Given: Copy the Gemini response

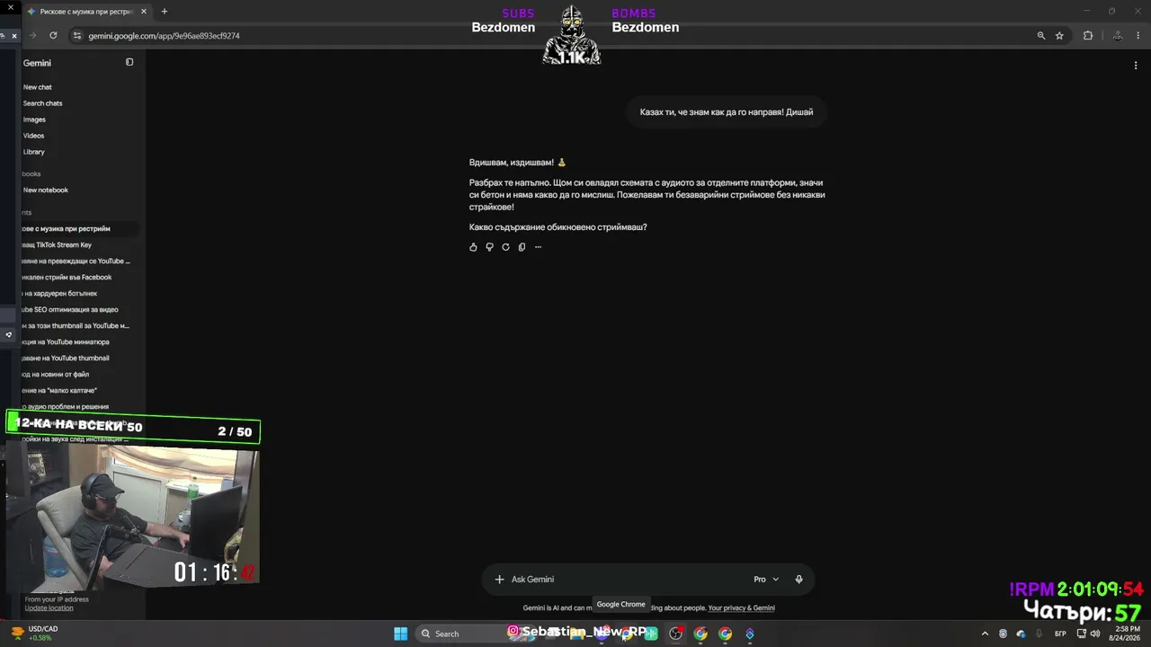Looking at the screenshot, I should click(x=522, y=247).
